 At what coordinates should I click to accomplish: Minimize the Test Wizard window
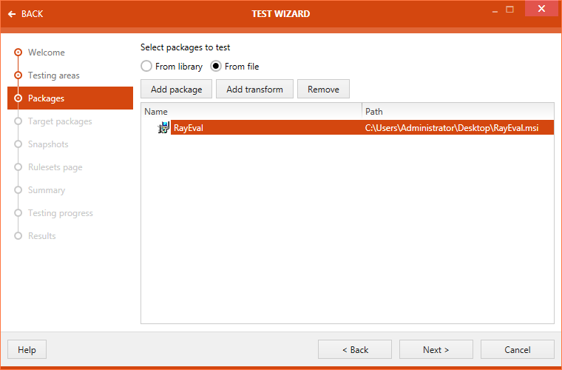[x=495, y=10]
